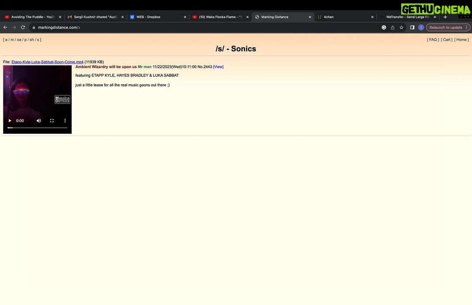Open the Google icon in the address bar
This screenshot has height=305, width=472.
pyautogui.click(x=384, y=28)
